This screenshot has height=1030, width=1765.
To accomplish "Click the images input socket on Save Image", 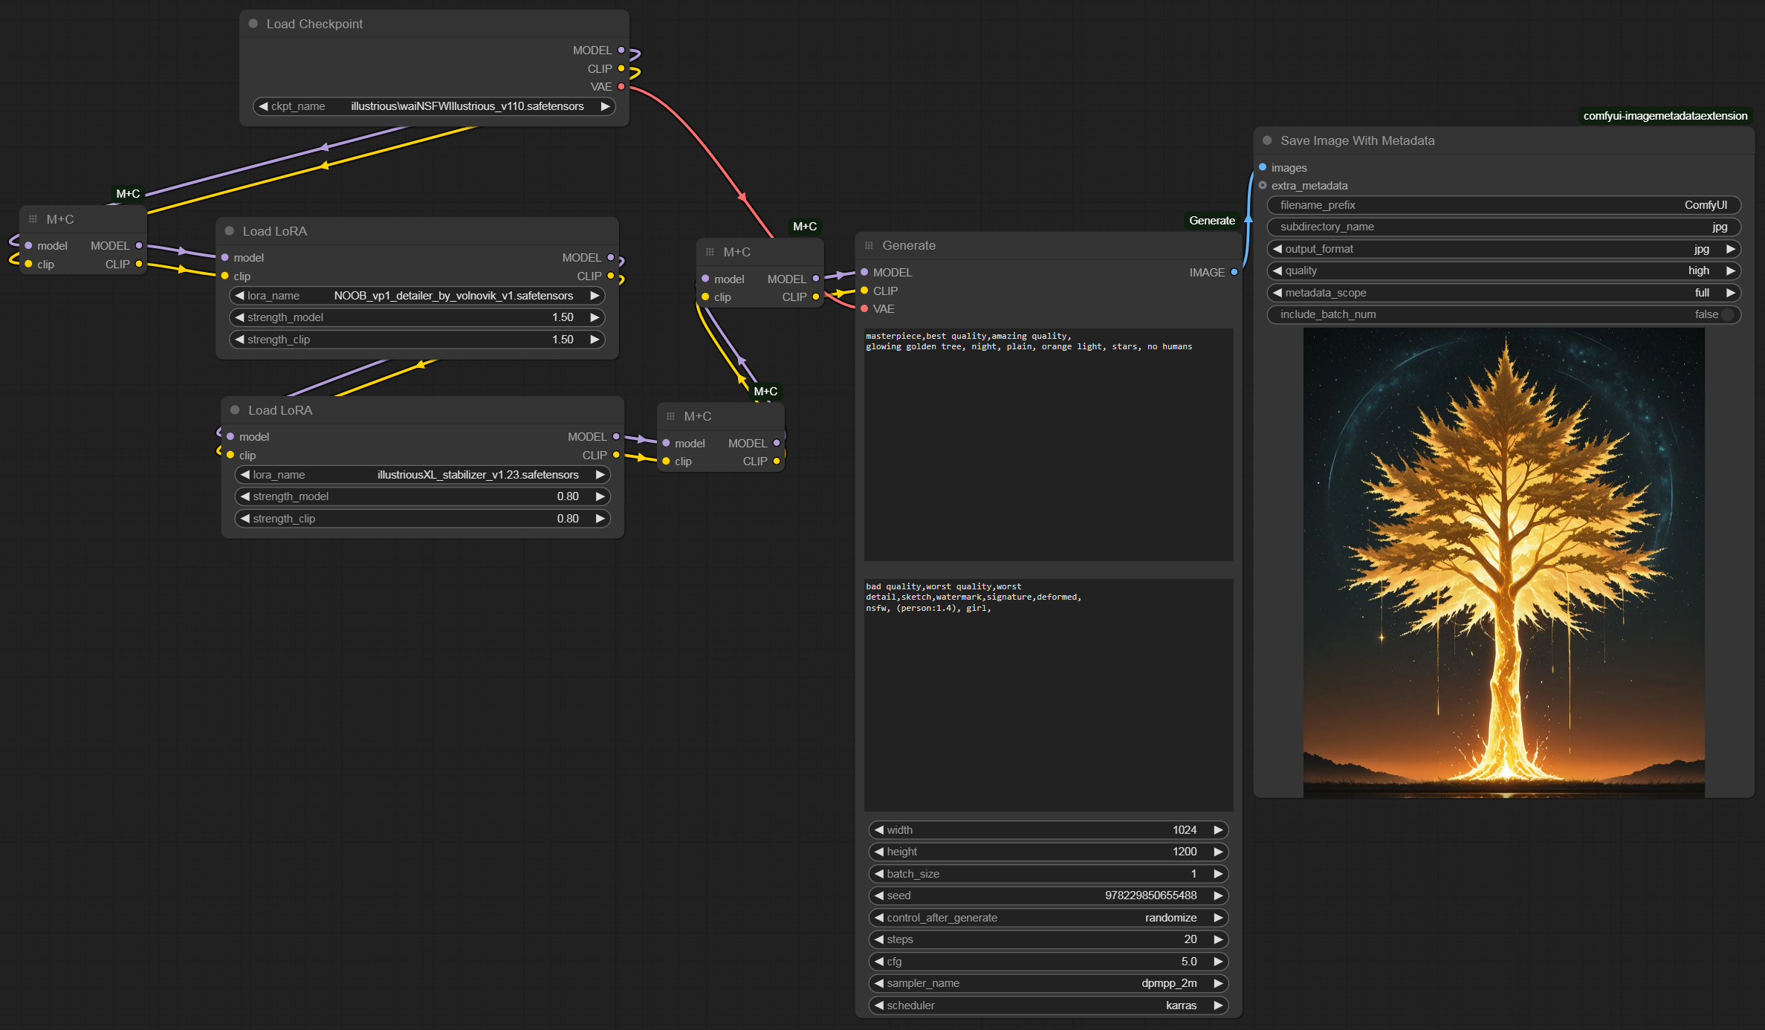I will 1263,167.
